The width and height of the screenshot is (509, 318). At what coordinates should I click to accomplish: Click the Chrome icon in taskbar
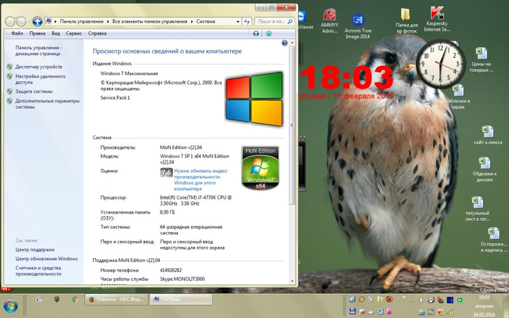[75, 299]
